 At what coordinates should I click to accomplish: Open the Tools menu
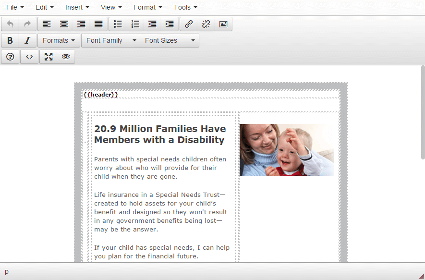(x=185, y=7)
